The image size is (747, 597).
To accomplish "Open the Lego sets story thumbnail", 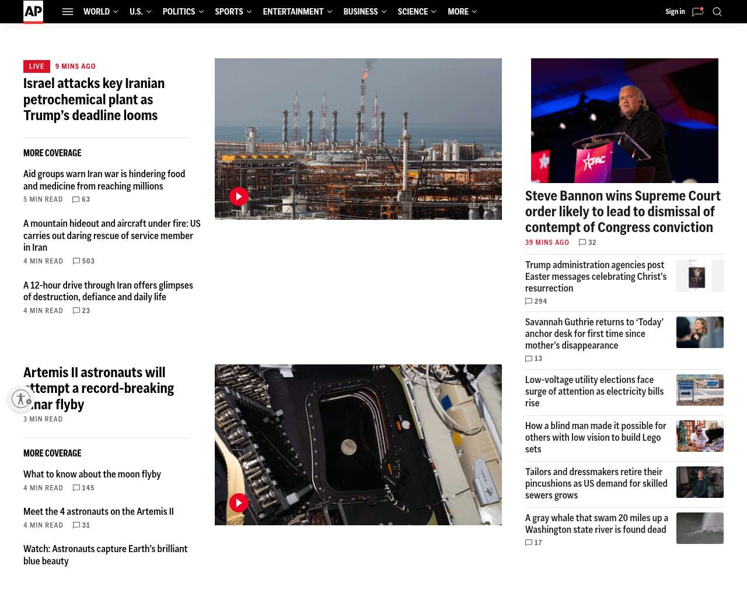I will [x=700, y=436].
